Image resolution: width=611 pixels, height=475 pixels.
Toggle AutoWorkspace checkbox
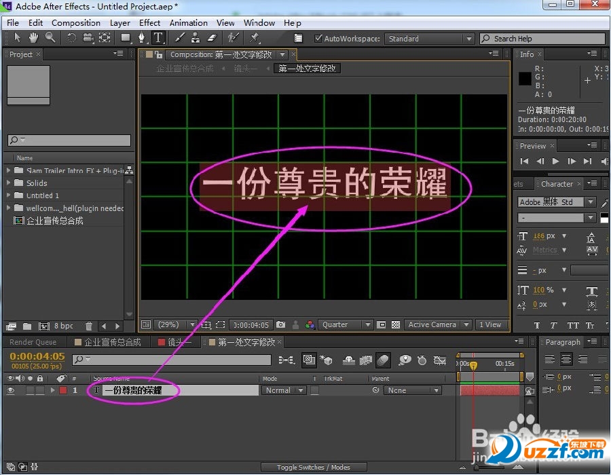pyautogui.click(x=318, y=38)
